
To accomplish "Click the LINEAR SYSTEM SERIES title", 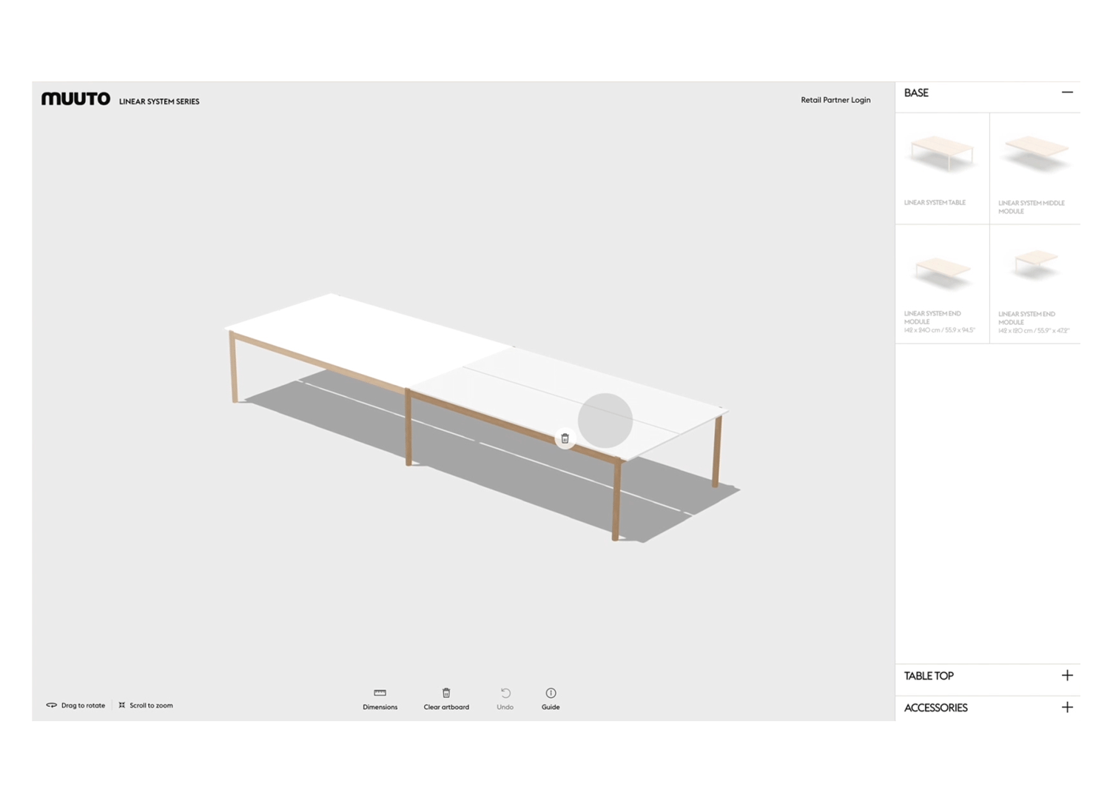I will click(159, 101).
